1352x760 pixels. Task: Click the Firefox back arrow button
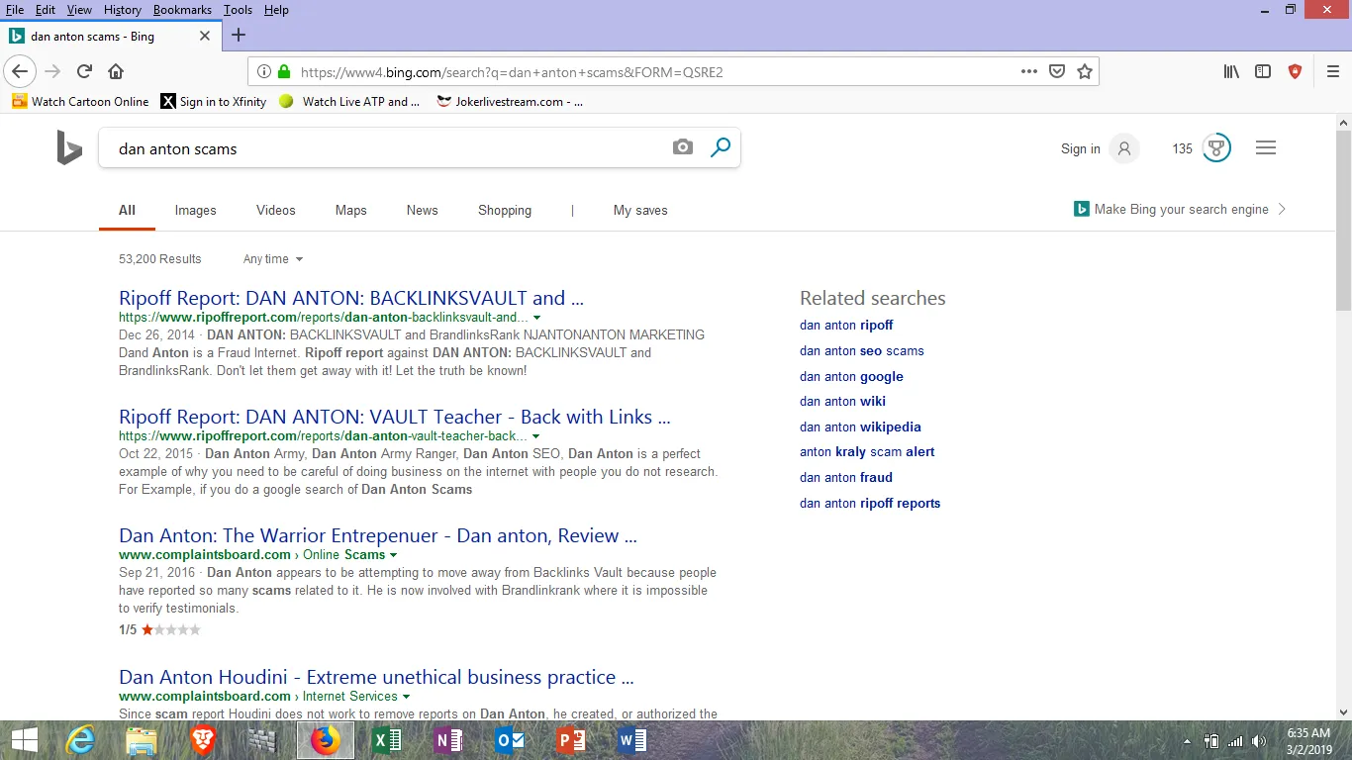coord(20,71)
